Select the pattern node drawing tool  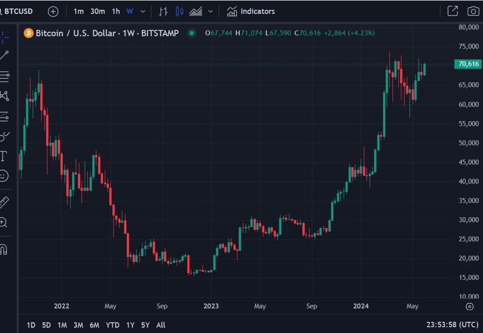click(x=4, y=96)
